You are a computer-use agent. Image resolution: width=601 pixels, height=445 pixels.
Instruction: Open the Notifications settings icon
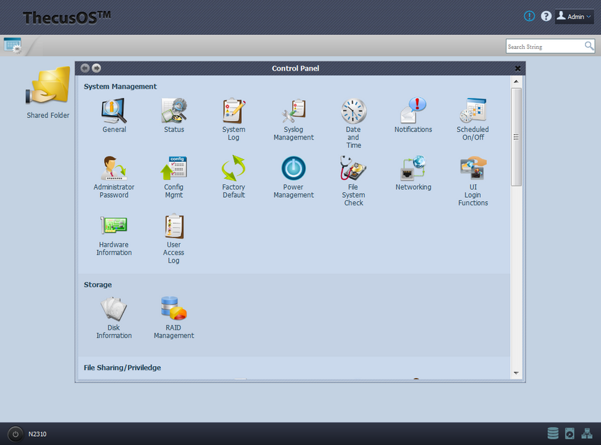pyautogui.click(x=413, y=111)
